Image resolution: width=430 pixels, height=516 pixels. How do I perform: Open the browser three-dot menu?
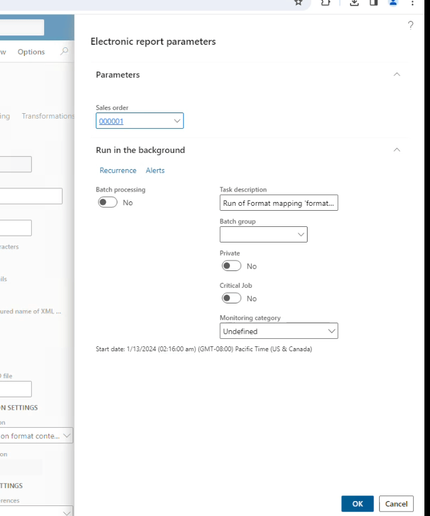pyautogui.click(x=413, y=2)
